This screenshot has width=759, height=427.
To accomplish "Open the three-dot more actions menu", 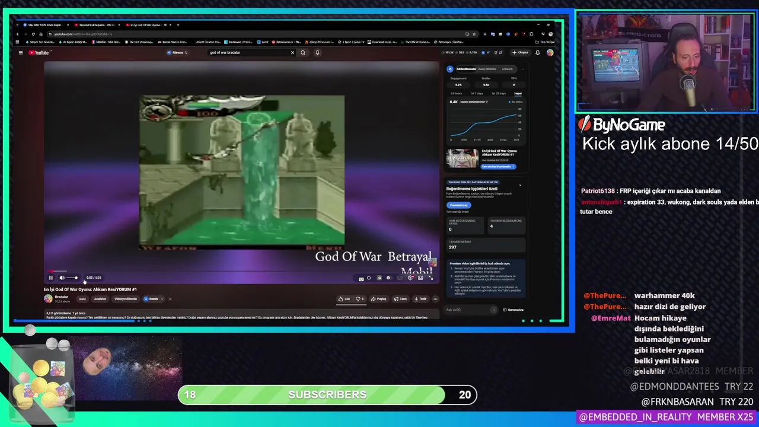I will click(x=435, y=299).
